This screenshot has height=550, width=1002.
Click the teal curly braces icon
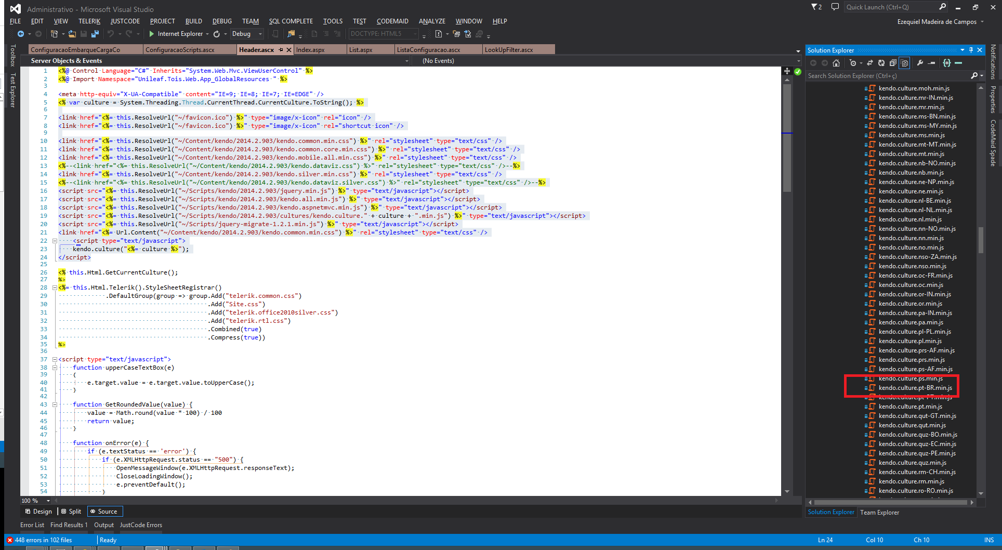click(x=947, y=63)
